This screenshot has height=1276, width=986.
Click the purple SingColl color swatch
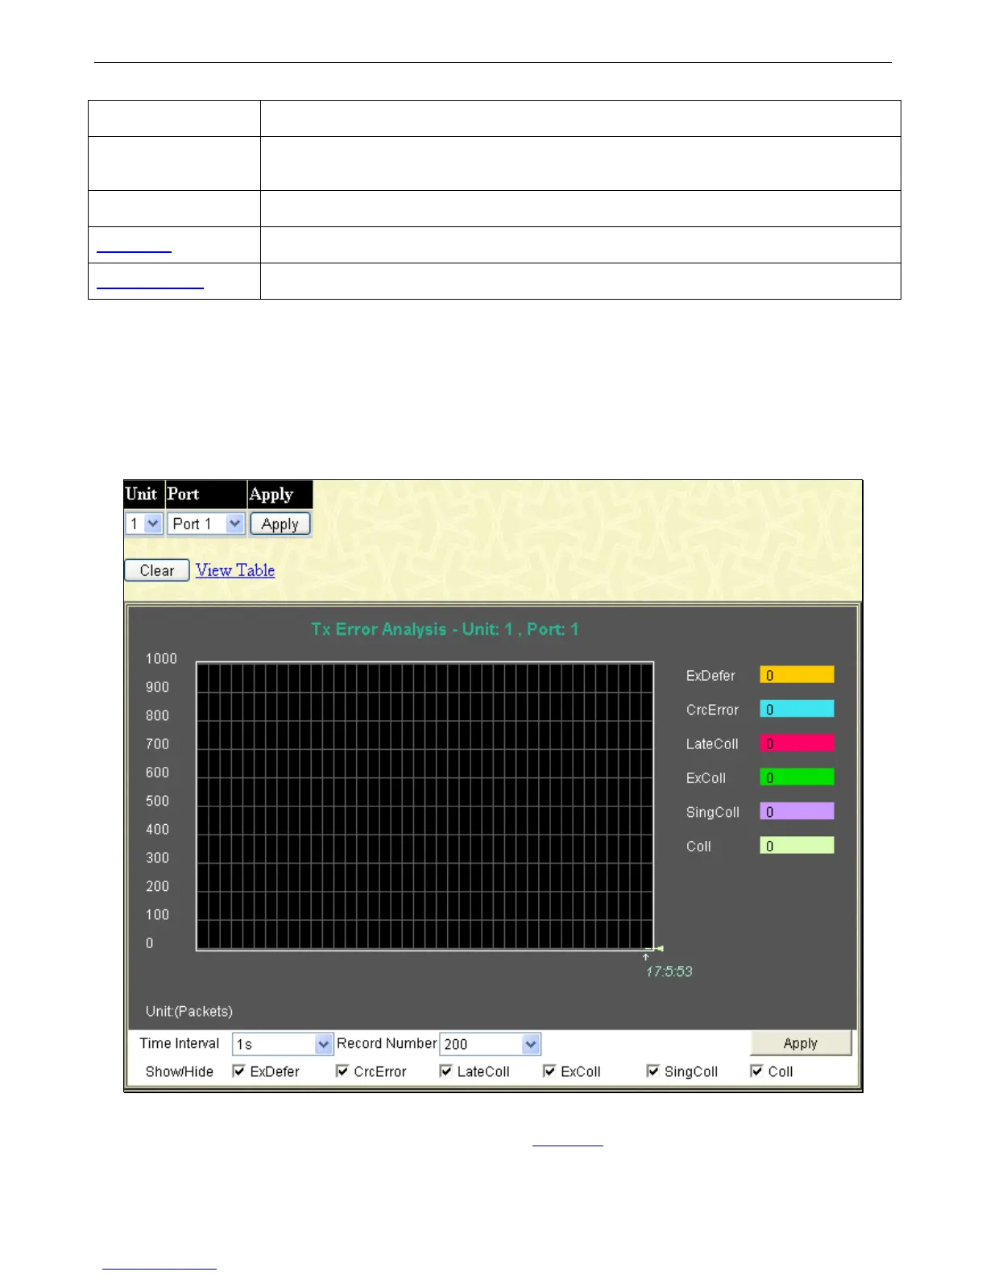(x=797, y=811)
